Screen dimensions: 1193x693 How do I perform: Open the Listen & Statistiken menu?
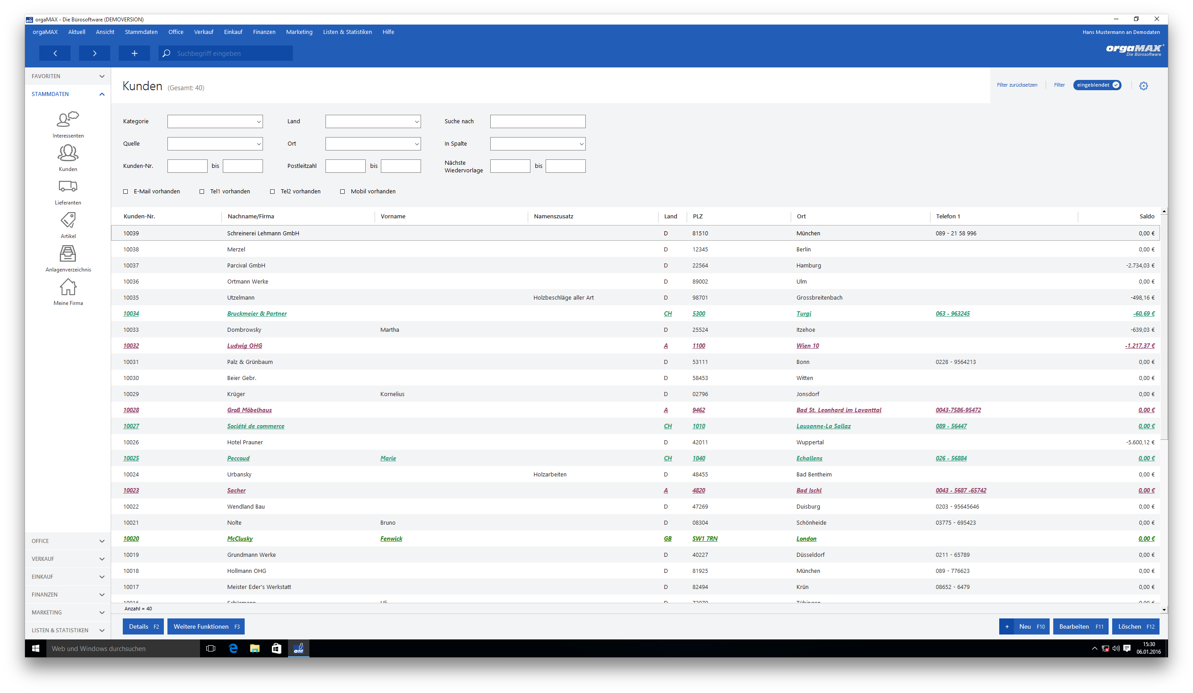(x=347, y=32)
